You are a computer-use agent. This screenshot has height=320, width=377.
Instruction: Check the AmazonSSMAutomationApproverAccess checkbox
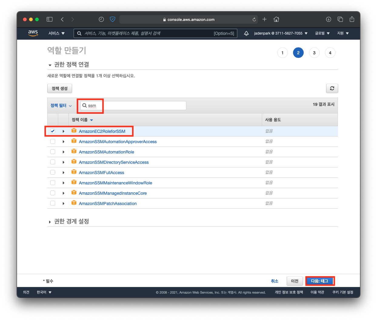[53, 141]
